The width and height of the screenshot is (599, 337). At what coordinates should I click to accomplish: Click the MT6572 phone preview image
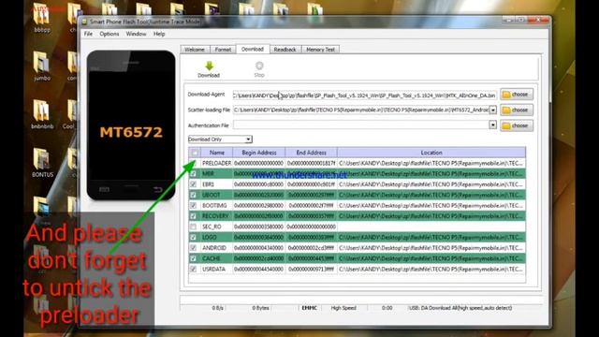[131, 125]
